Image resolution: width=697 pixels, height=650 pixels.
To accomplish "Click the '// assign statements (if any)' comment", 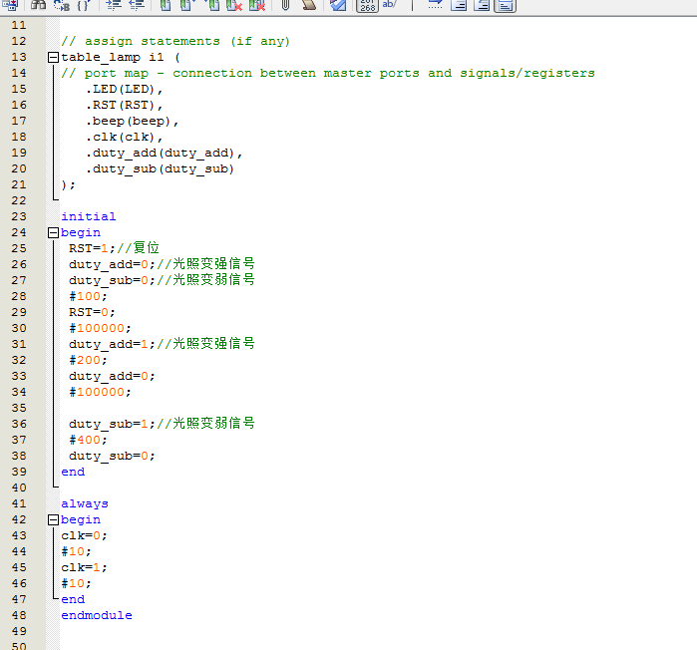I will tap(175, 41).
